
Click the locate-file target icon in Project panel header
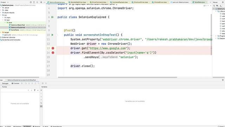[x=31, y=2]
